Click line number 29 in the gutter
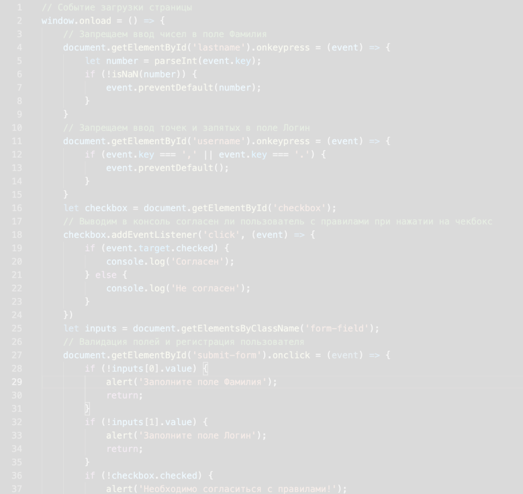523x494 pixels. [16, 382]
